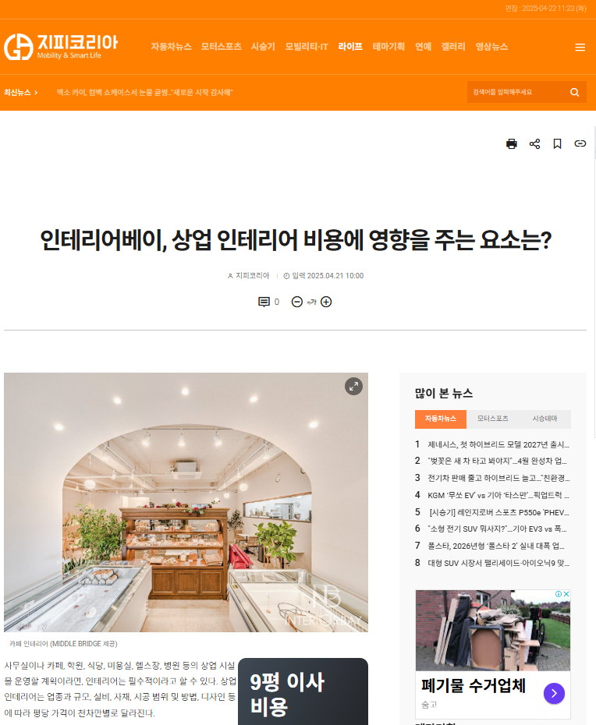Image resolution: width=596 pixels, height=725 pixels.
Task: Switch to 시승테마 tab in popular news
Action: [545, 419]
